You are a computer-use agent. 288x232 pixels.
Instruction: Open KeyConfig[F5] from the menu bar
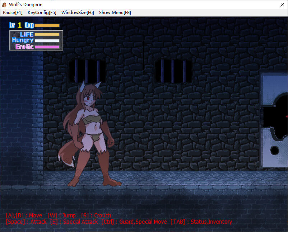click(42, 13)
